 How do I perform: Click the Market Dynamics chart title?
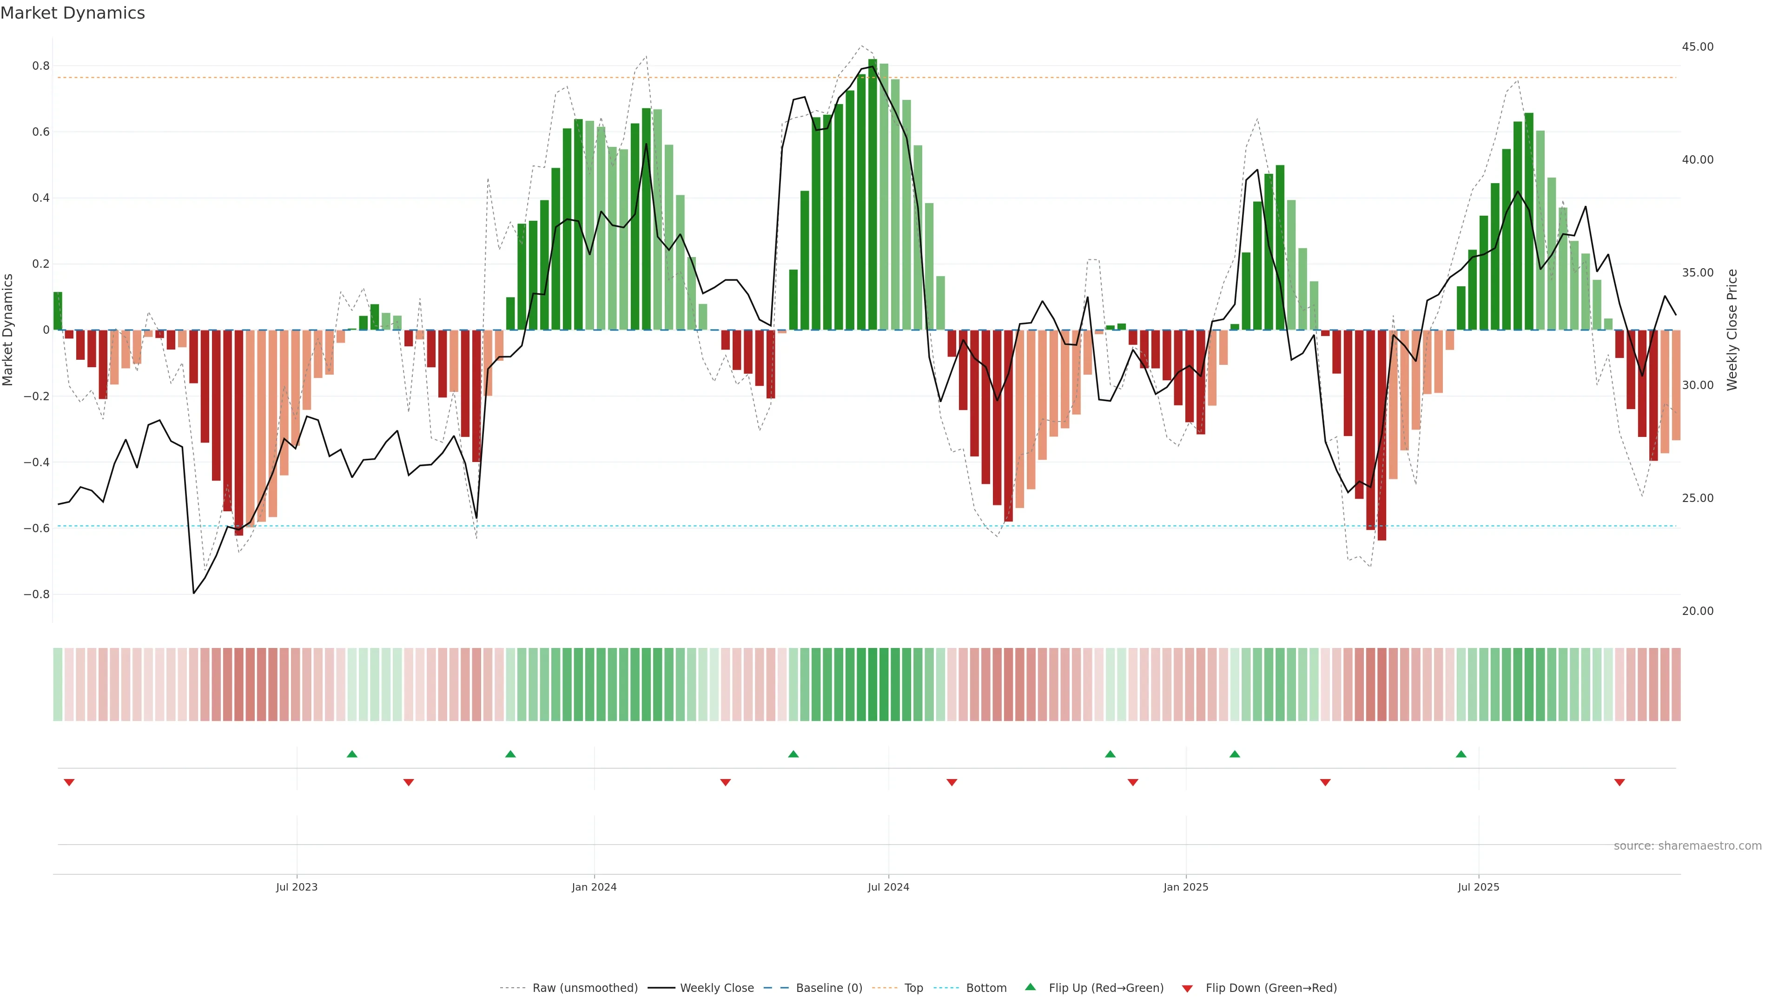click(x=73, y=13)
